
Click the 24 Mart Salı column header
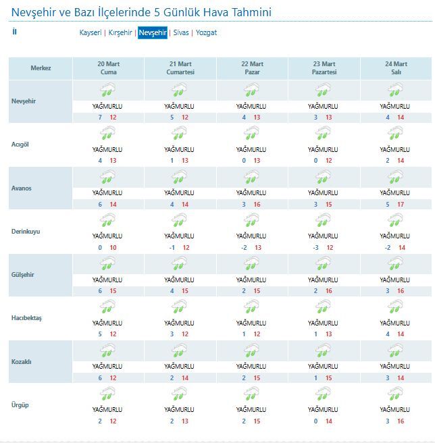pyautogui.click(x=396, y=68)
